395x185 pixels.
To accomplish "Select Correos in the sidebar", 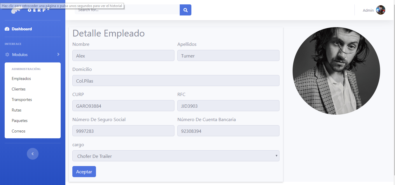I will [18, 131].
